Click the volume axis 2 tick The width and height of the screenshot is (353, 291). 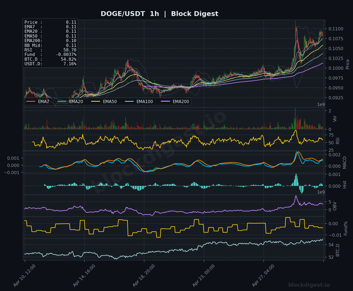[330, 111]
